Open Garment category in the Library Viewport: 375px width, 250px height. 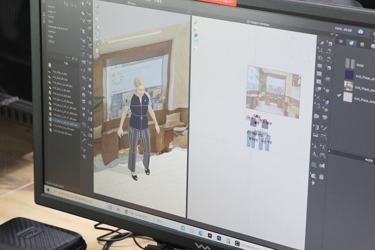tap(52, 6)
